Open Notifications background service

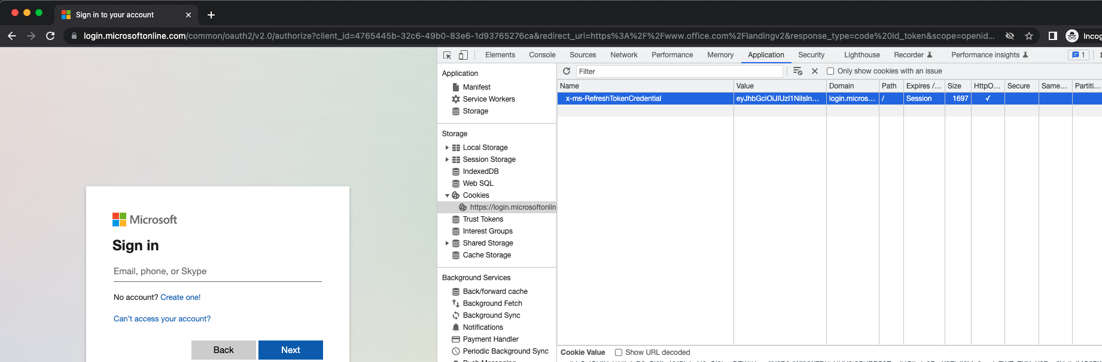483,327
